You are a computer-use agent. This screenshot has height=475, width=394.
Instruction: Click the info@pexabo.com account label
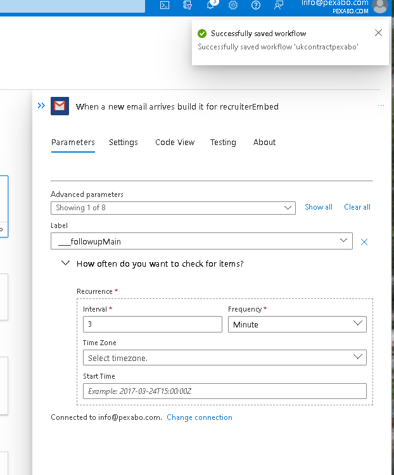[x=335, y=3]
